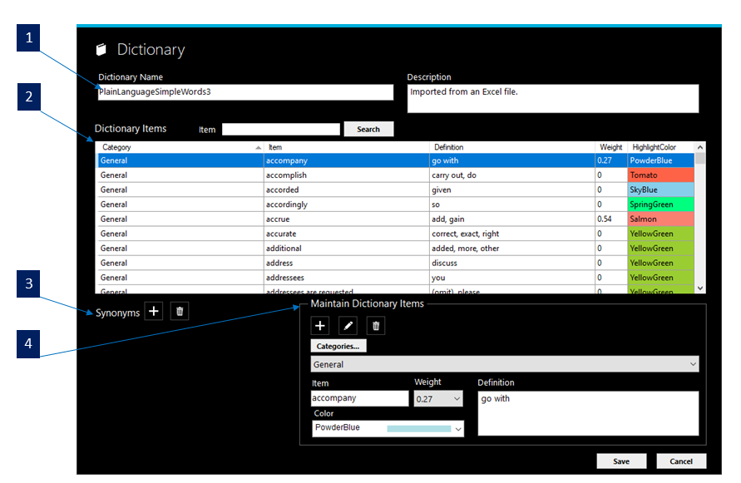Click the HighlightColor column header
Image resolution: width=741 pixels, height=483 pixels.
coord(660,147)
